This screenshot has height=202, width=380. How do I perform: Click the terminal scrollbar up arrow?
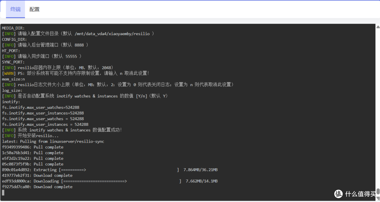click(378, 27)
